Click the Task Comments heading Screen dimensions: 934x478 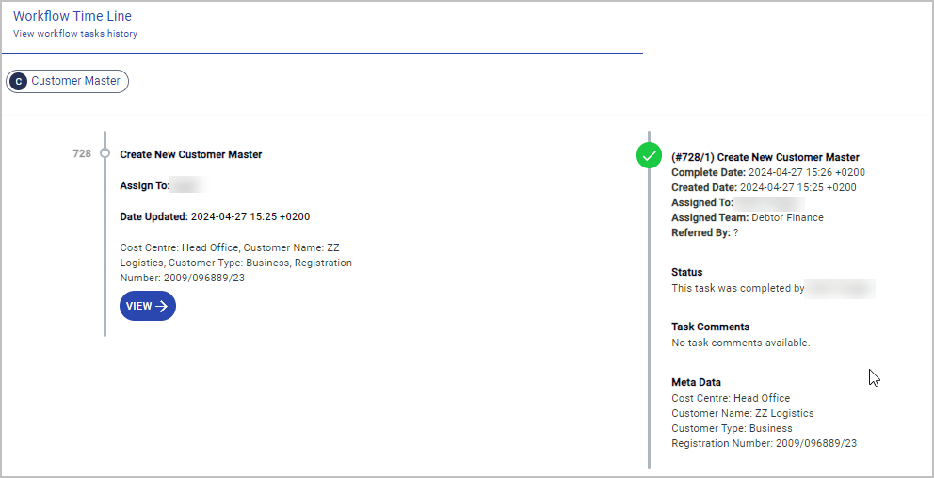710,327
